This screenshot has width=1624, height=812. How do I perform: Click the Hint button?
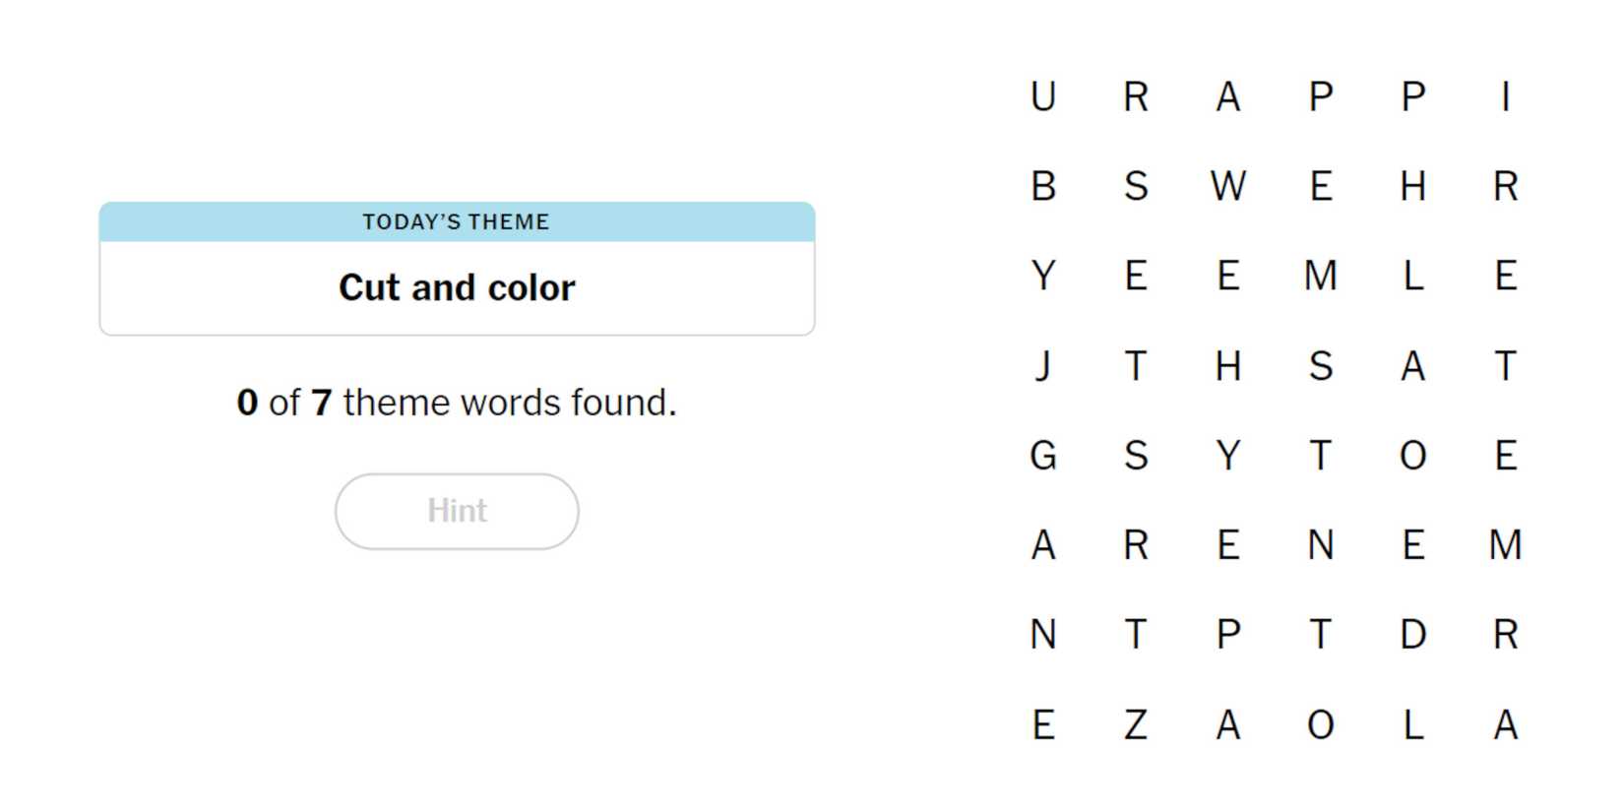point(457,511)
